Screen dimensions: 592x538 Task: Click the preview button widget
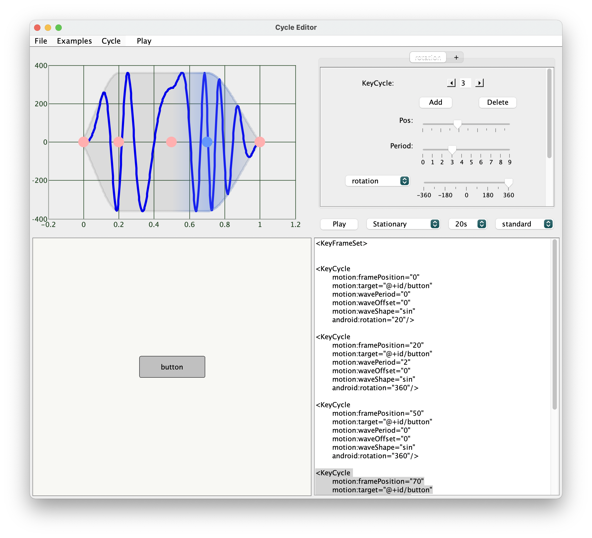[172, 367]
